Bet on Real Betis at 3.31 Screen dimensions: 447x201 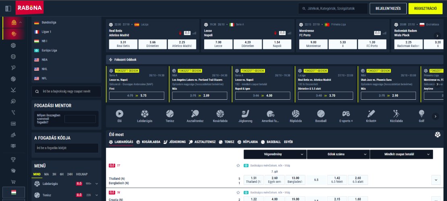tap(123, 44)
